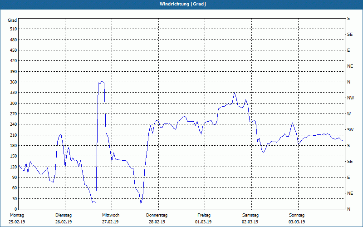Select the 330 value on the left axis
Screen dimensions: 363x227
coord(14,93)
